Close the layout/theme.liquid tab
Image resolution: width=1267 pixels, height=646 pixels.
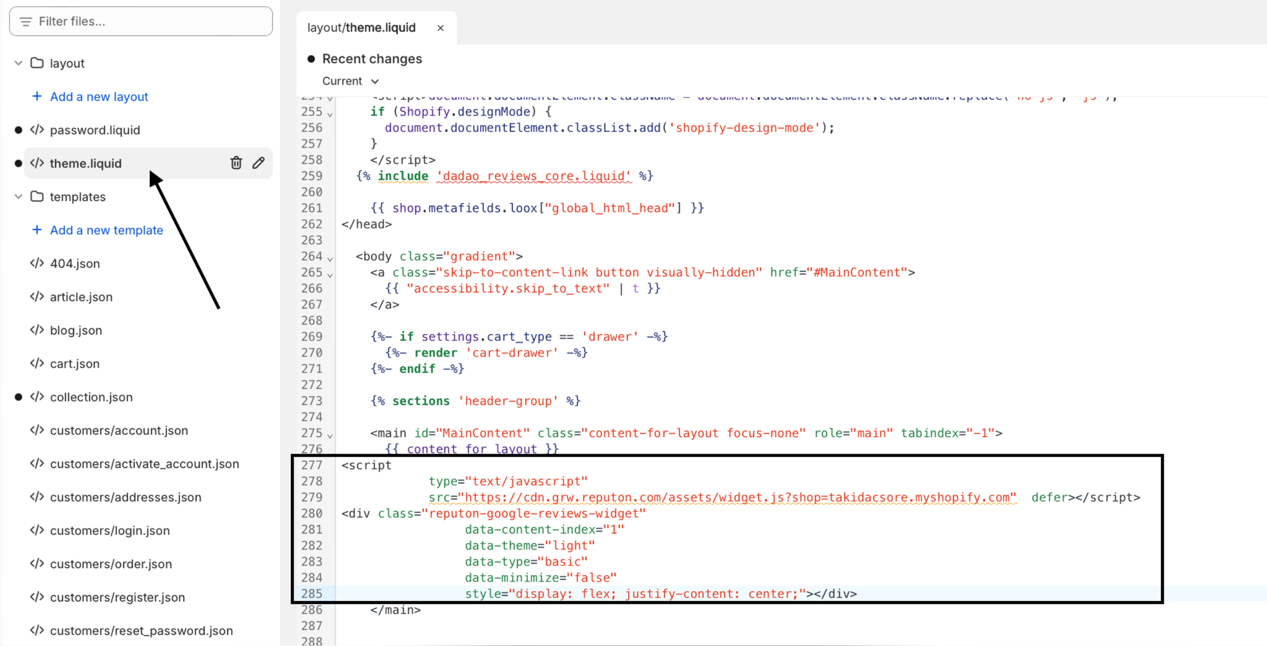440,28
